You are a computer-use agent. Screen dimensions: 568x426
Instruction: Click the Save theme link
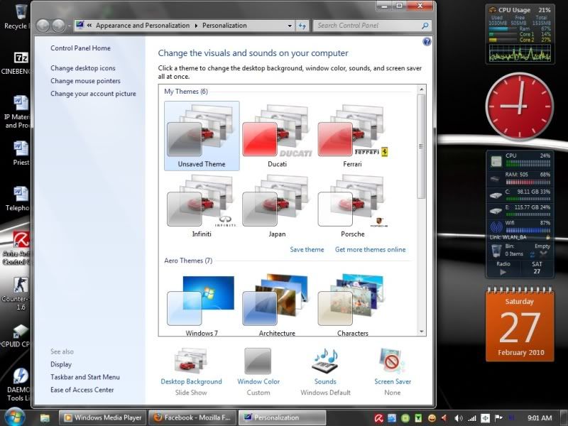(307, 250)
